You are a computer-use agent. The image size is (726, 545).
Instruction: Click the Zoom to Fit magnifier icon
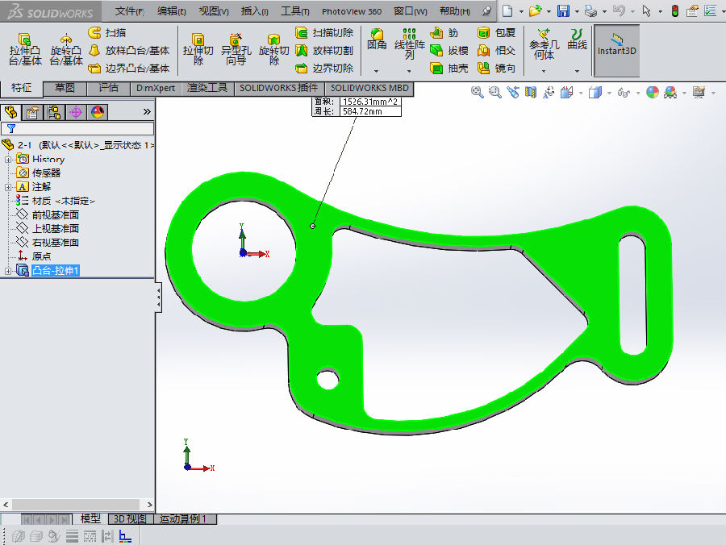[477, 93]
